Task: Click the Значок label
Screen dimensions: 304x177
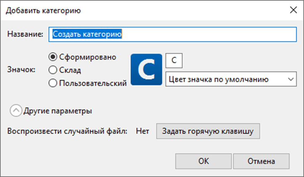Action: pos(21,70)
